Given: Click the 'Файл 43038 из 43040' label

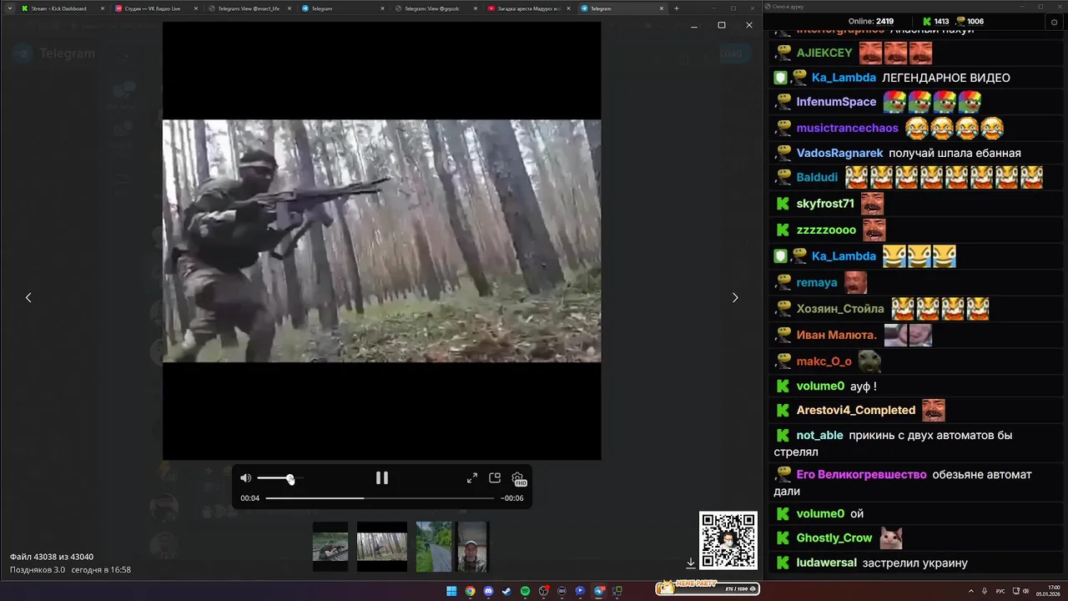Looking at the screenshot, I should click(52, 557).
